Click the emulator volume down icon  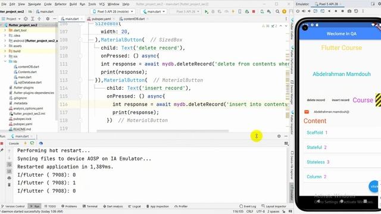(x=310, y=11)
